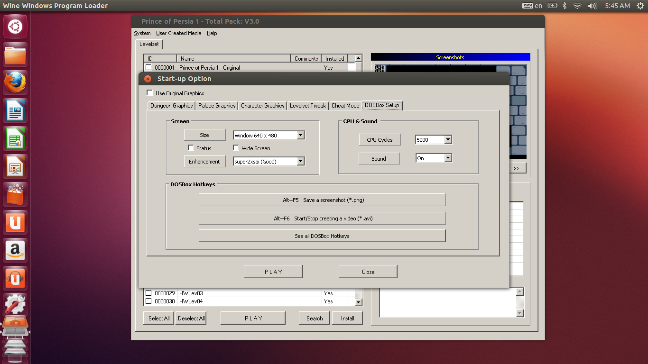Check levelset 0000001 Prince of Persia Original
648x364 pixels.
click(x=148, y=68)
